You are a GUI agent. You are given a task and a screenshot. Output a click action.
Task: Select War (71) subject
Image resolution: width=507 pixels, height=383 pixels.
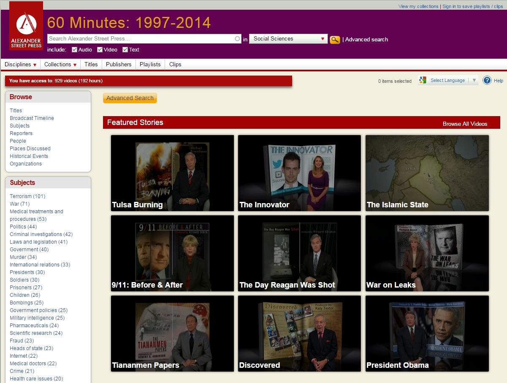point(19,204)
